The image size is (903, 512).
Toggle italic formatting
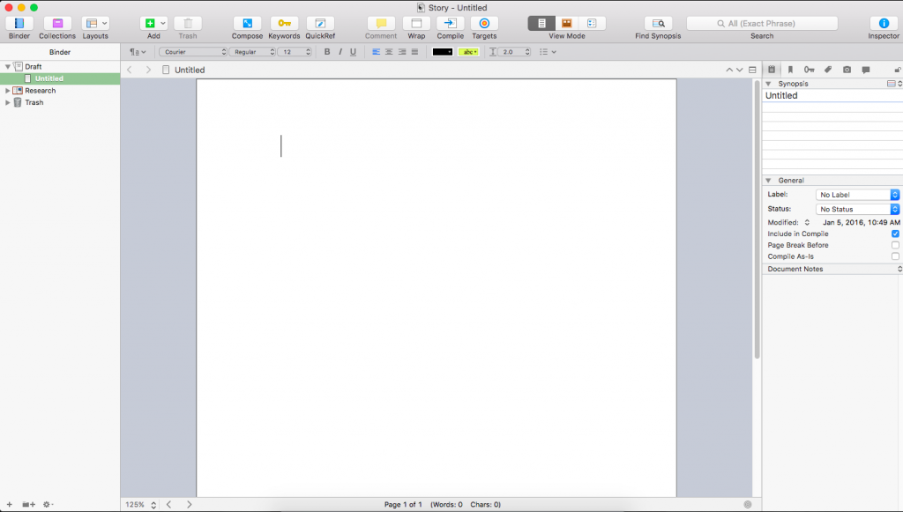click(x=340, y=52)
